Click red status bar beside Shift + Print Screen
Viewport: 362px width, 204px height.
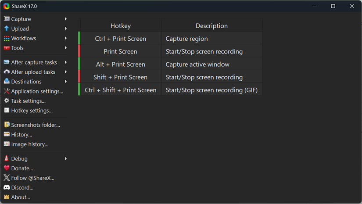pos(79,77)
